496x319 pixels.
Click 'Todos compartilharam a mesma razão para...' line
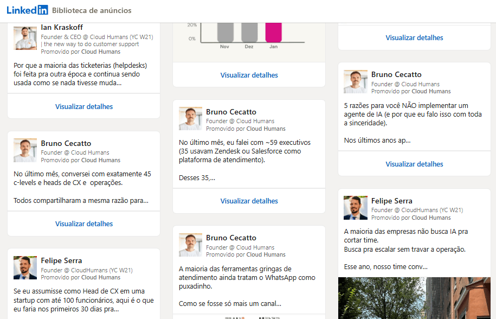pos(81,201)
